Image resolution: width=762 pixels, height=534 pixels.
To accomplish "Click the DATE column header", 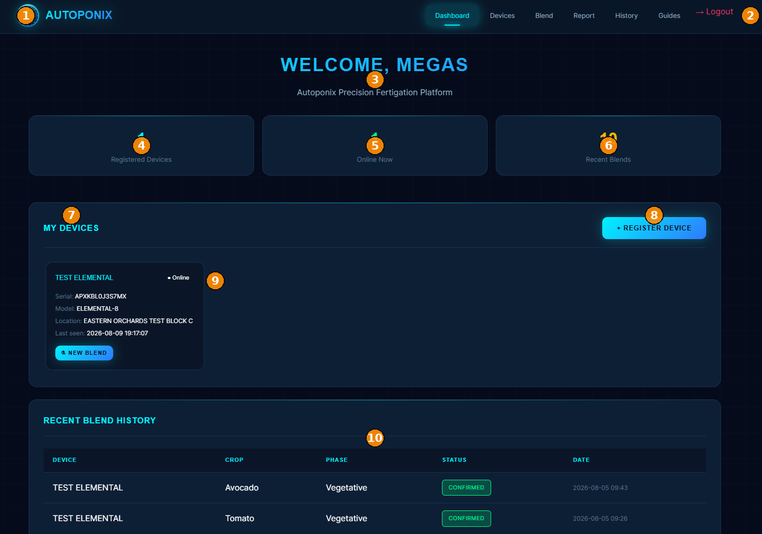I will (581, 460).
